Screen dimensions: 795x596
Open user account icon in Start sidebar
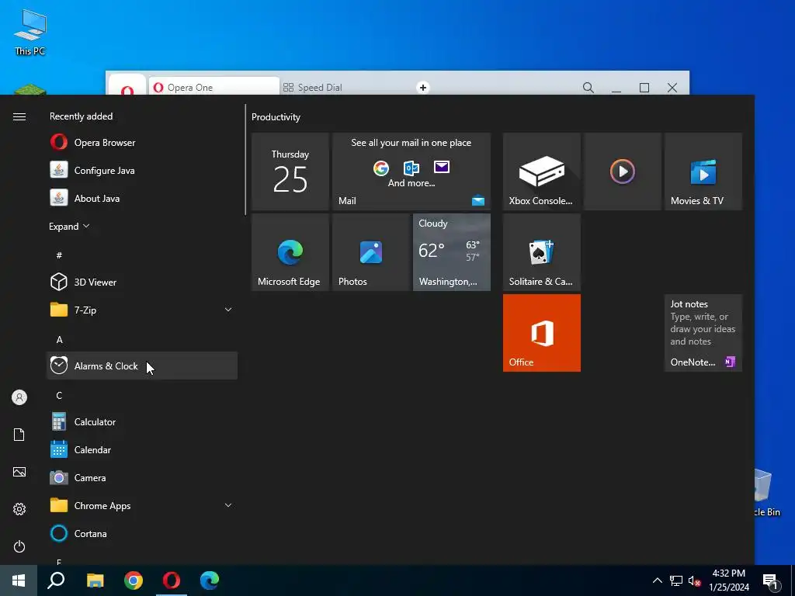coord(19,397)
